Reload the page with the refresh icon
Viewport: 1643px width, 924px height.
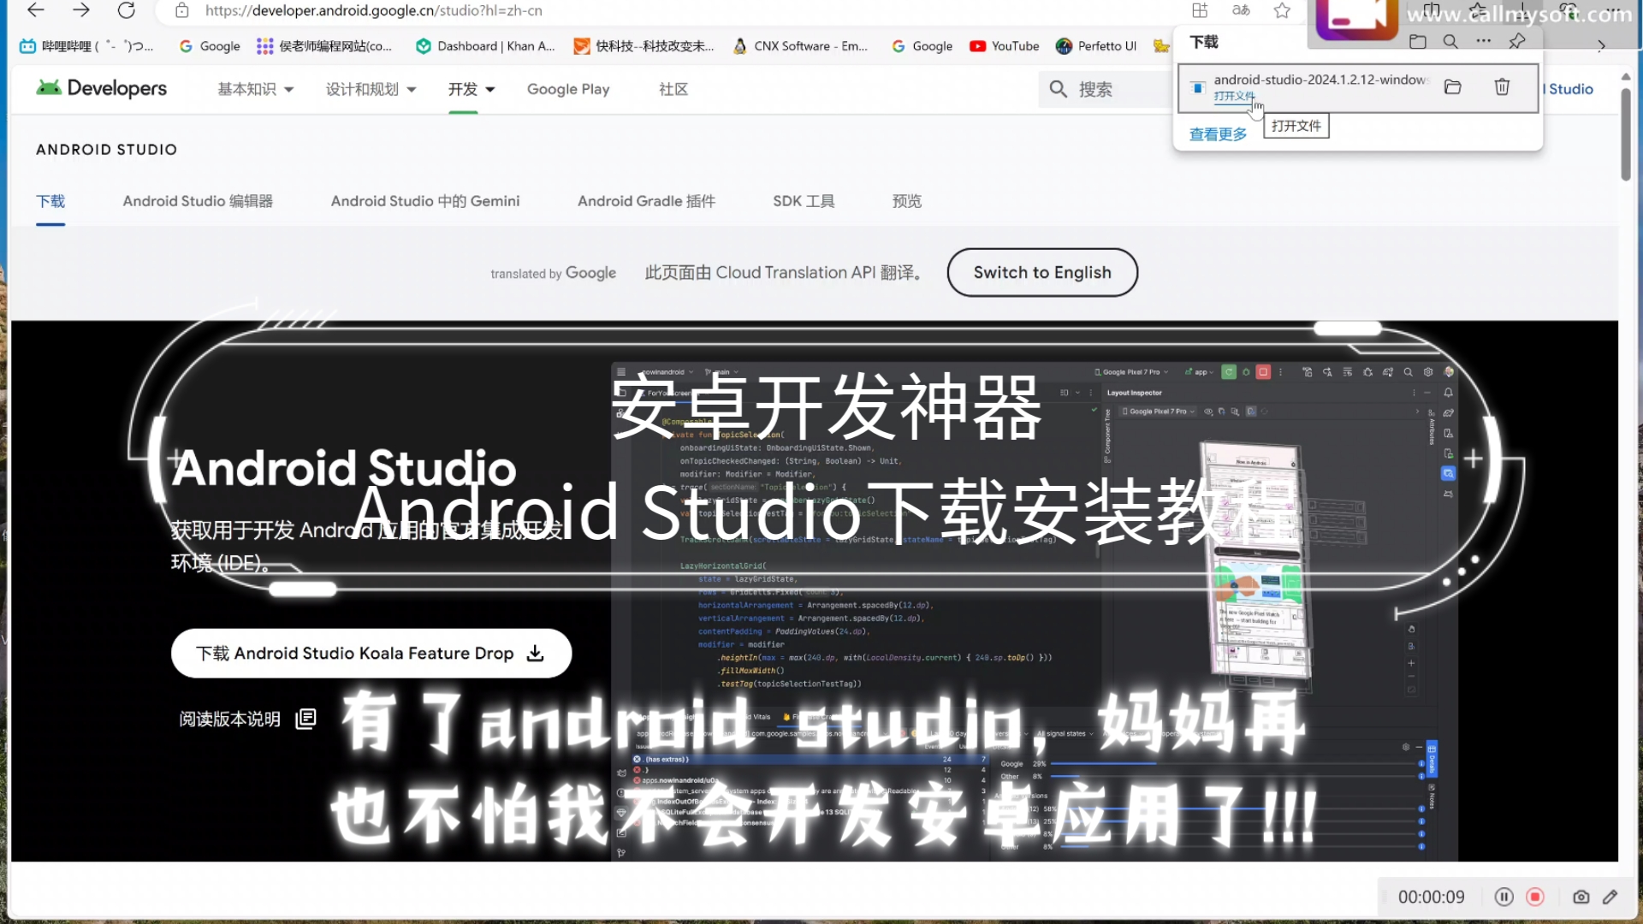127,10
